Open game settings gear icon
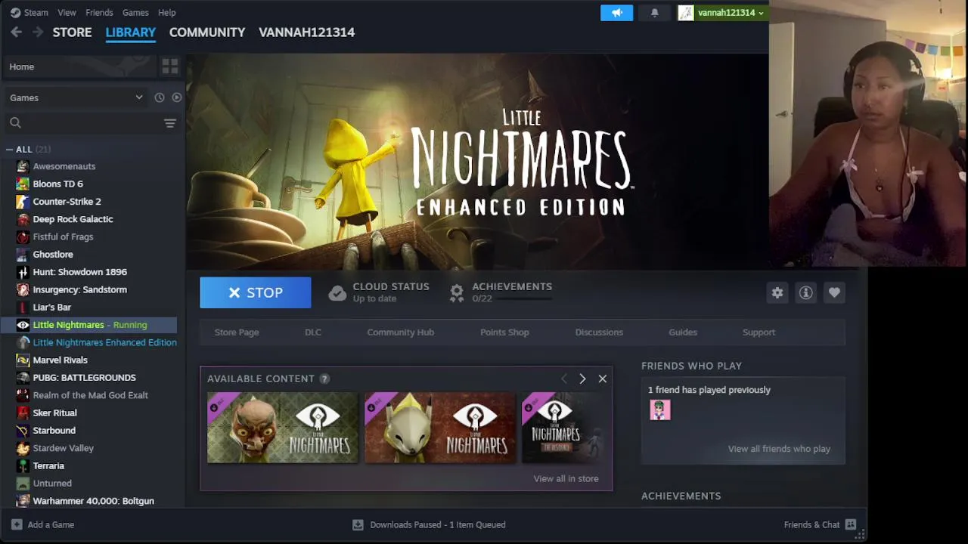The width and height of the screenshot is (968, 544). click(777, 292)
